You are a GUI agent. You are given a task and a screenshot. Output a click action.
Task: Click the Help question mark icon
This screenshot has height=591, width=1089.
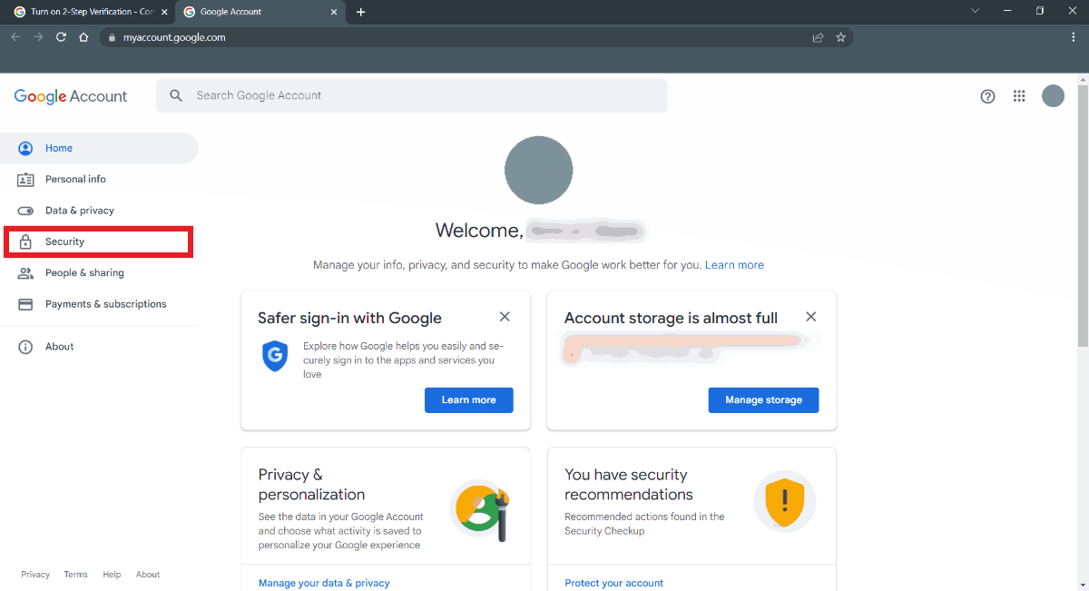click(987, 96)
